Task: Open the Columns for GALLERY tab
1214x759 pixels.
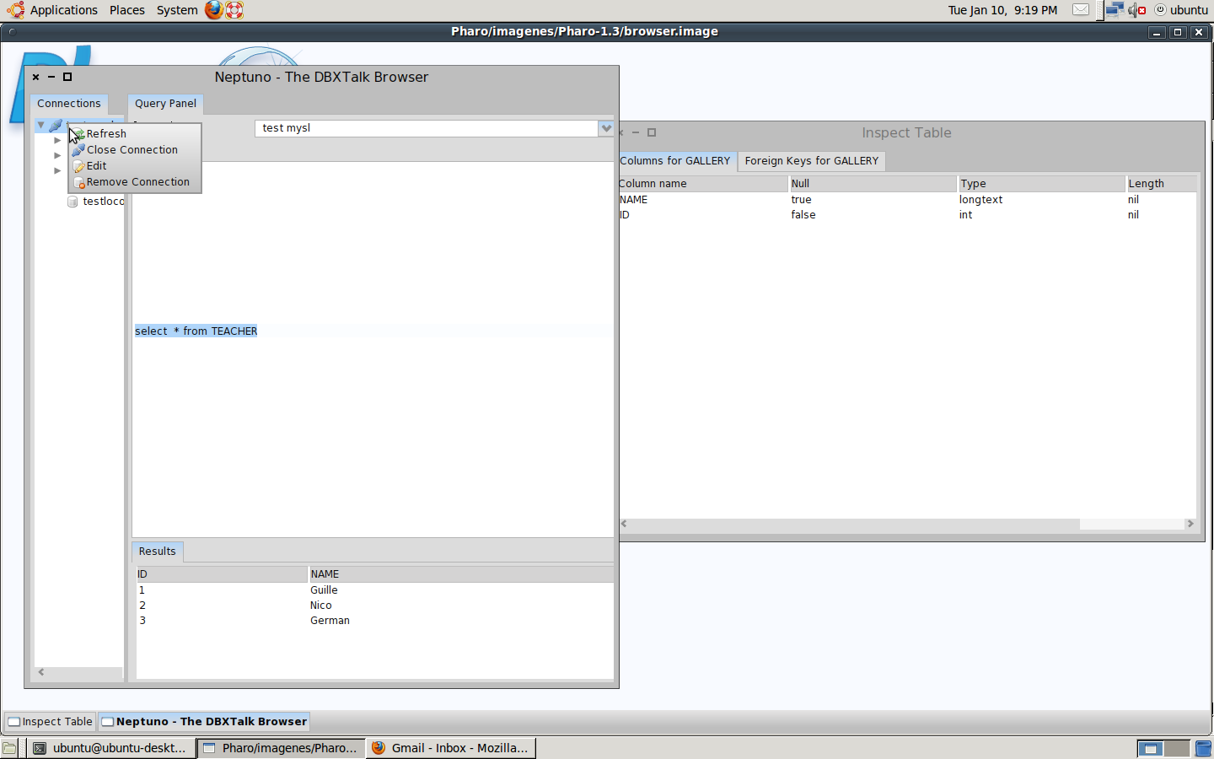Action: click(x=675, y=160)
